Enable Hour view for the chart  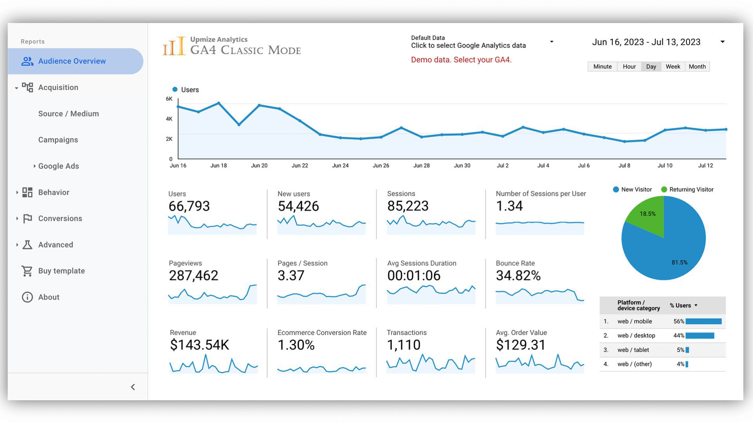point(629,66)
